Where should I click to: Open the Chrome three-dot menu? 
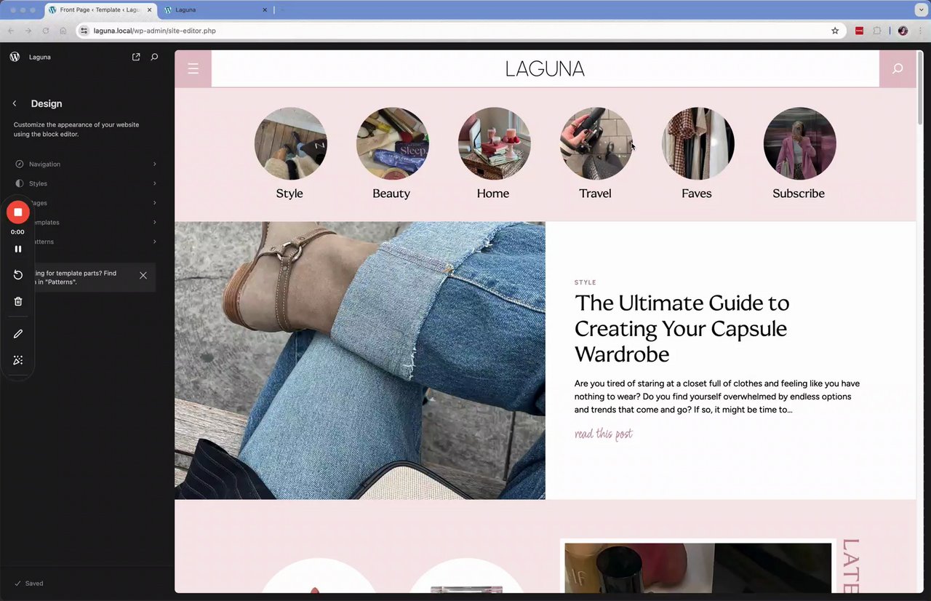click(x=921, y=31)
